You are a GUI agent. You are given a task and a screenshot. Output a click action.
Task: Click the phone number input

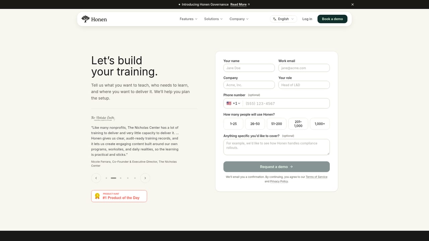(x=286, y=103)
